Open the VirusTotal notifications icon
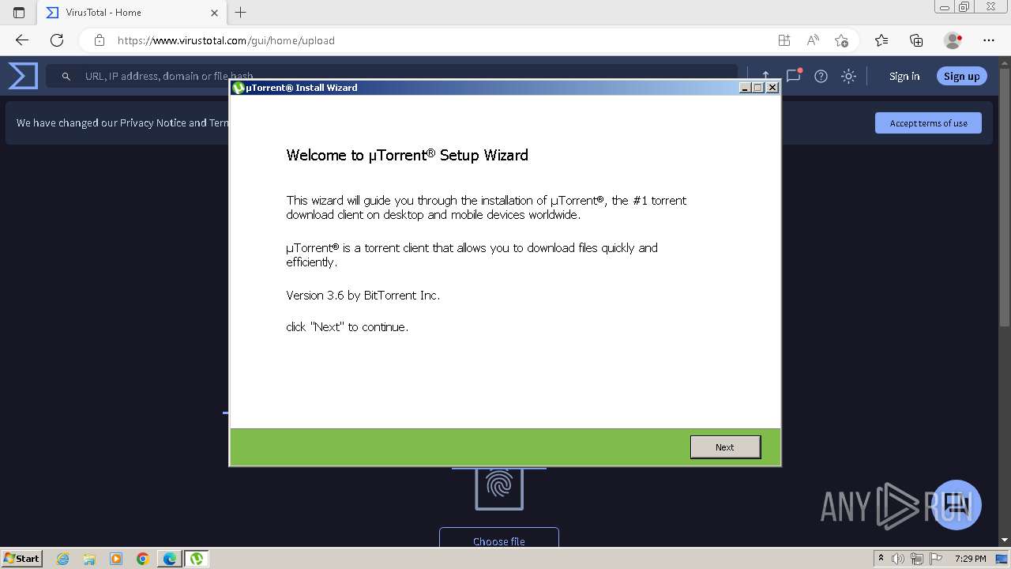 [x=794, y=76]
